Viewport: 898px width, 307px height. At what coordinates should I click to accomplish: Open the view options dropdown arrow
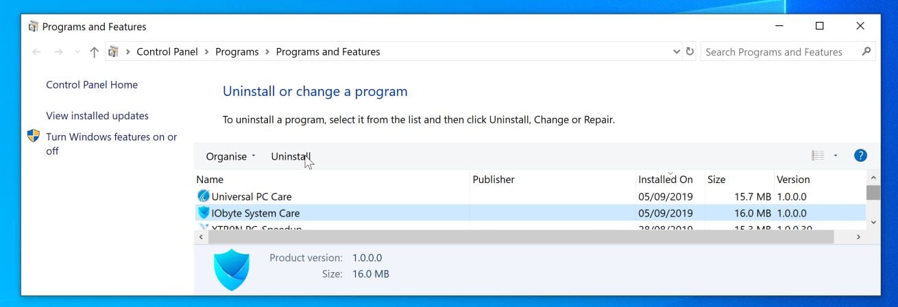coord(836,156)
